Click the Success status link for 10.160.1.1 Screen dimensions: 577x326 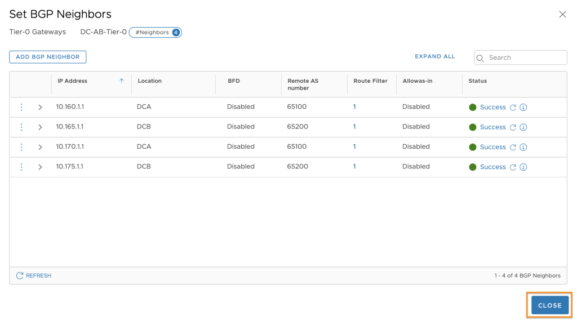(492, 107)
